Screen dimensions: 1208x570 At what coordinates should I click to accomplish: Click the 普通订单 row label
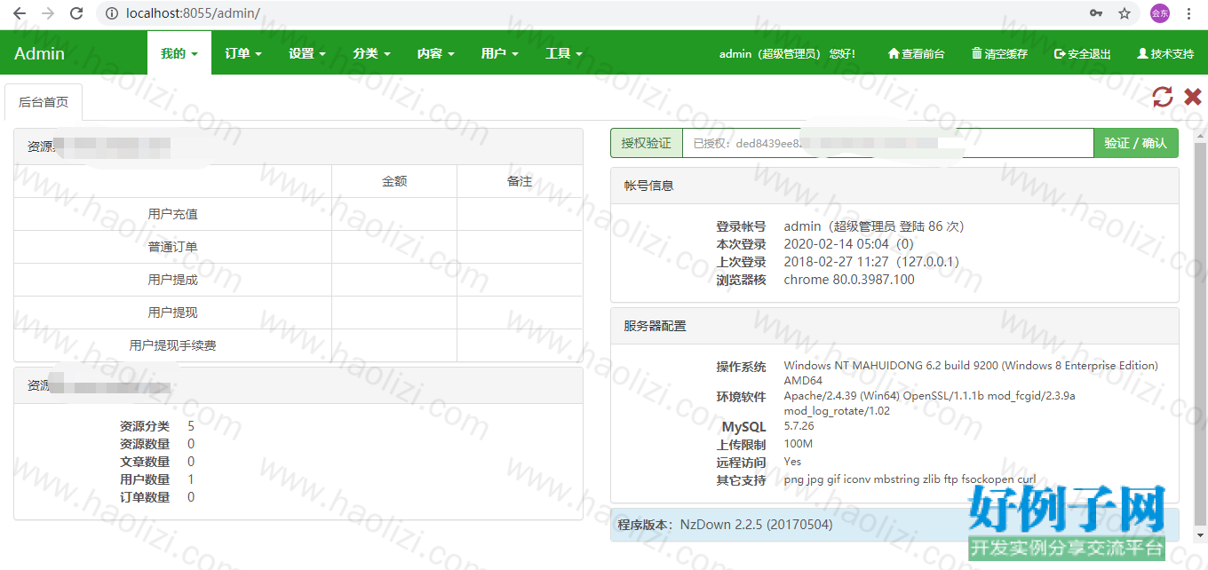tap(172, 247)
